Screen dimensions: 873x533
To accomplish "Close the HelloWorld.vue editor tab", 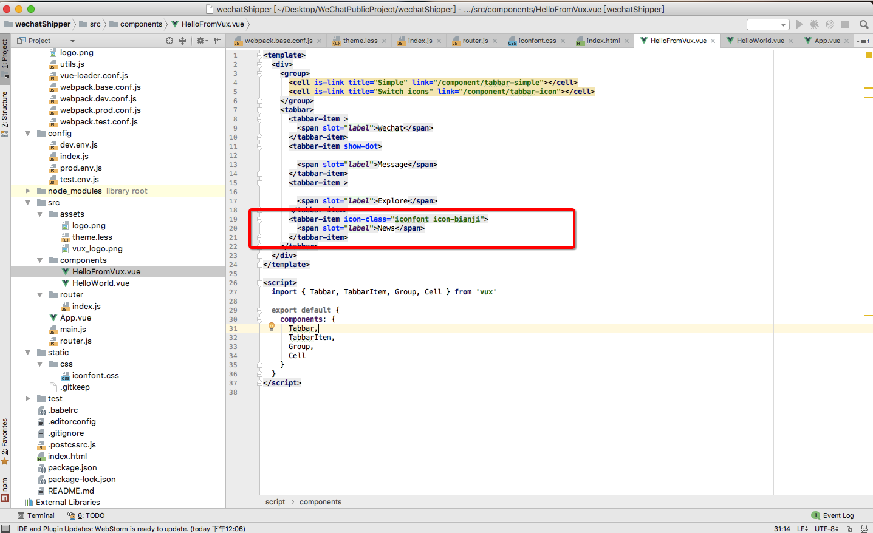I will click(790, 41).
